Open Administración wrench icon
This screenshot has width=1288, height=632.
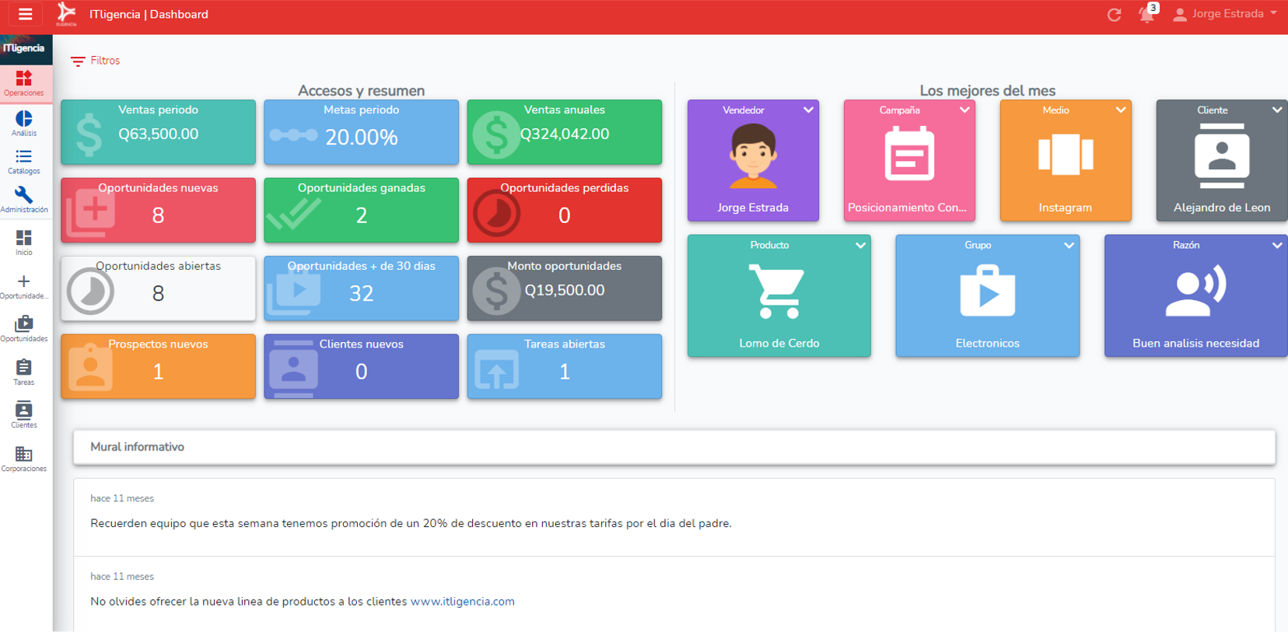pyautogui.click(x=24, y=199)
